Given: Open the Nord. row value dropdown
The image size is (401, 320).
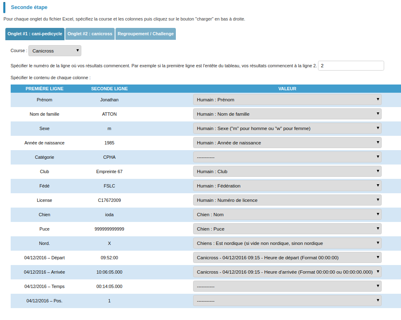Looking at the screenshot, I should click(287, 243).
